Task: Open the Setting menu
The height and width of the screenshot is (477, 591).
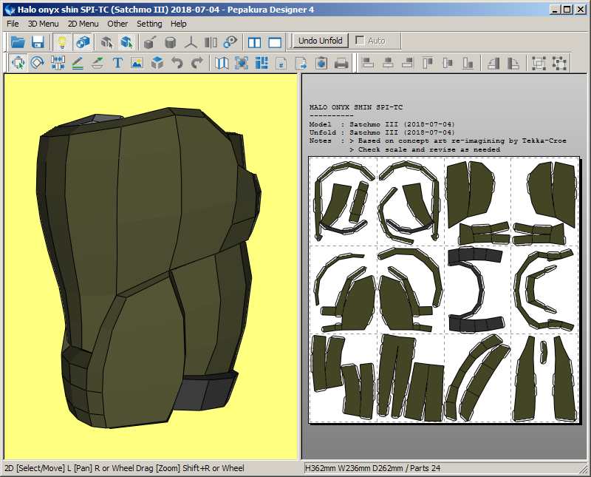Action: (149, 24)
